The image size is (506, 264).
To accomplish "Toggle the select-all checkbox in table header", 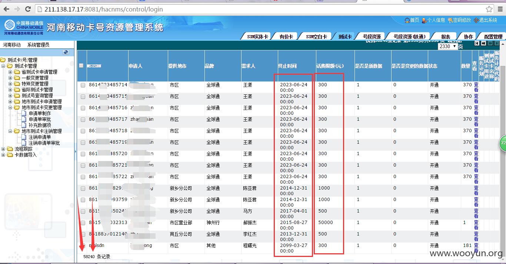I will pyautogui.click(x=81, y=66).
